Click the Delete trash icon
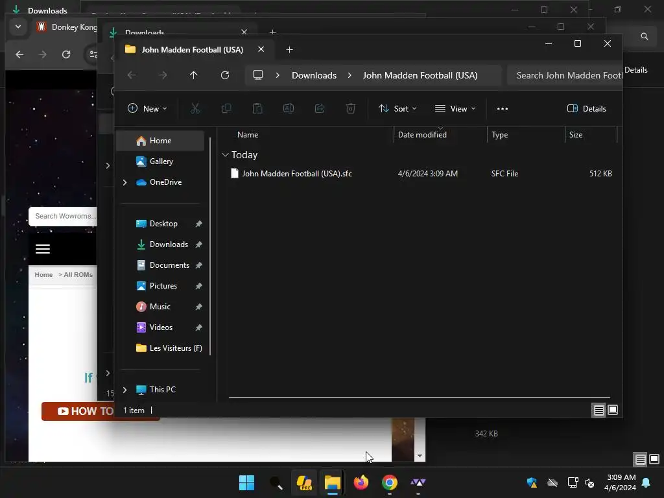 point(351,109)
